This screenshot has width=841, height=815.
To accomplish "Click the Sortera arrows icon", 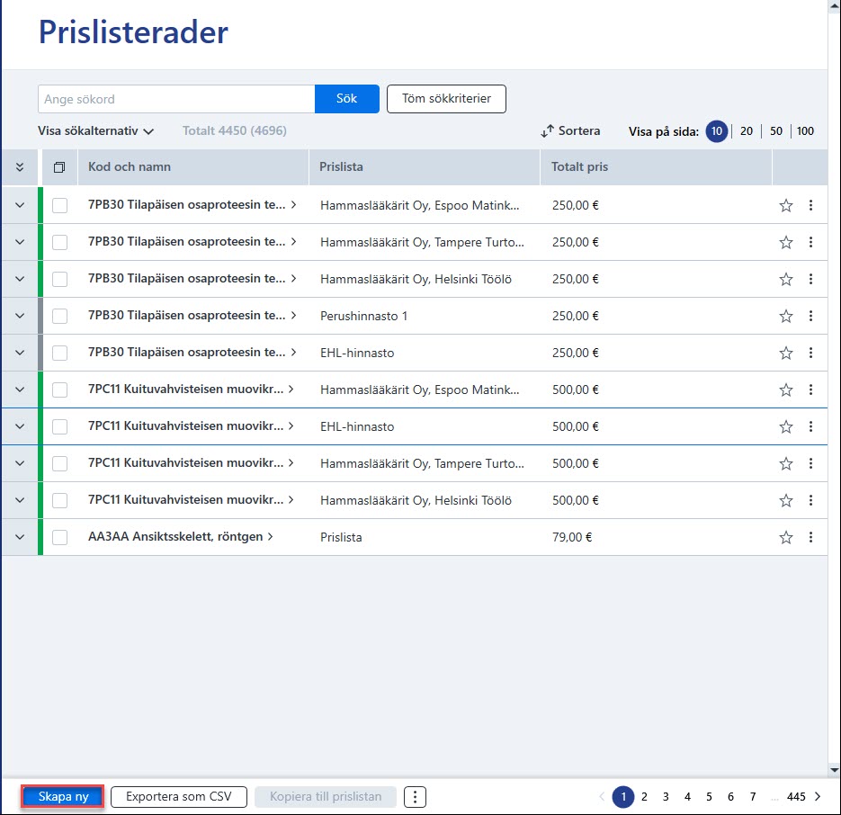I will coord(547,131).
